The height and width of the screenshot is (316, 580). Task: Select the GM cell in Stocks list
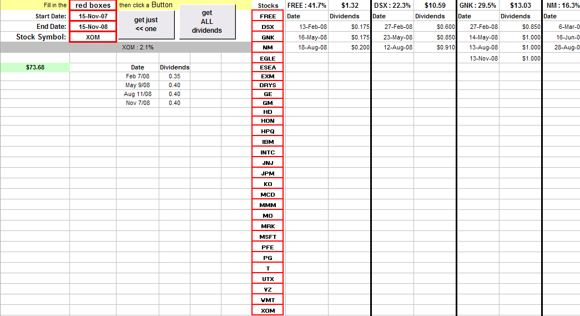[268, 103]
